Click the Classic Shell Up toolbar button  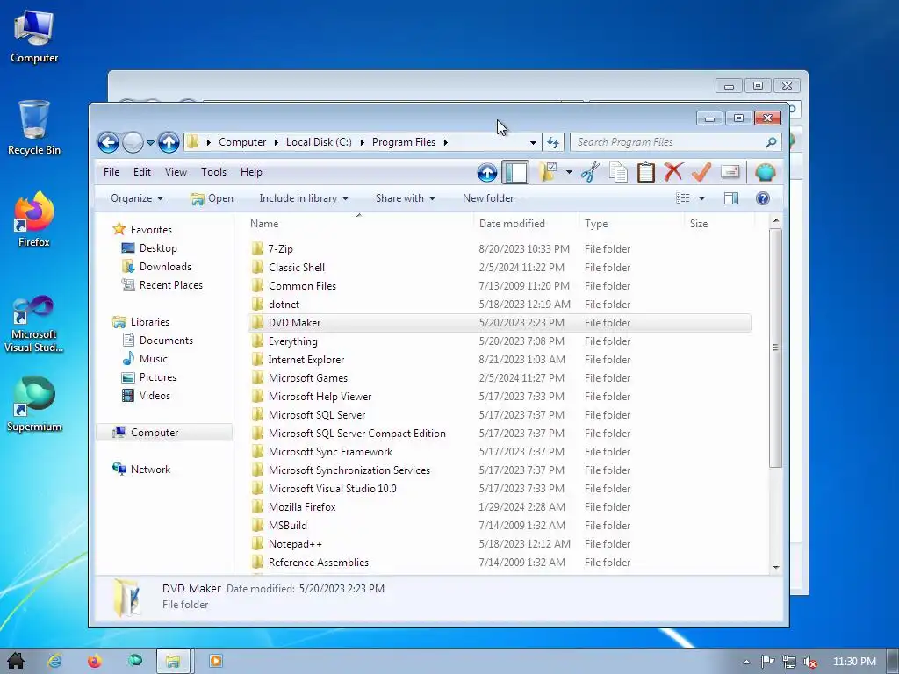(486, 172)
